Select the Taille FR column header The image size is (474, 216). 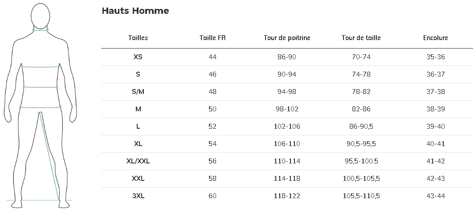[x=212, y=38]
